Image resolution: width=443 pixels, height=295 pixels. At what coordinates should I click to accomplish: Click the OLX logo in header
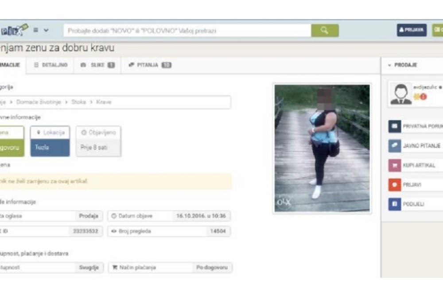coord(14,30)
